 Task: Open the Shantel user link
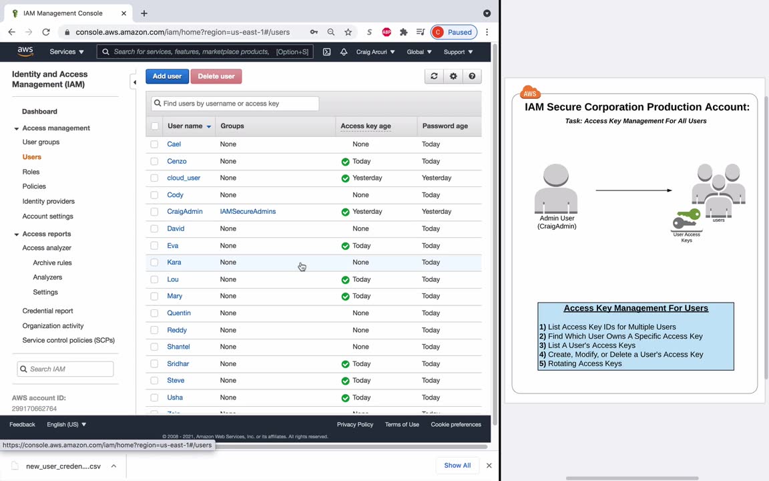pos(178,347)
